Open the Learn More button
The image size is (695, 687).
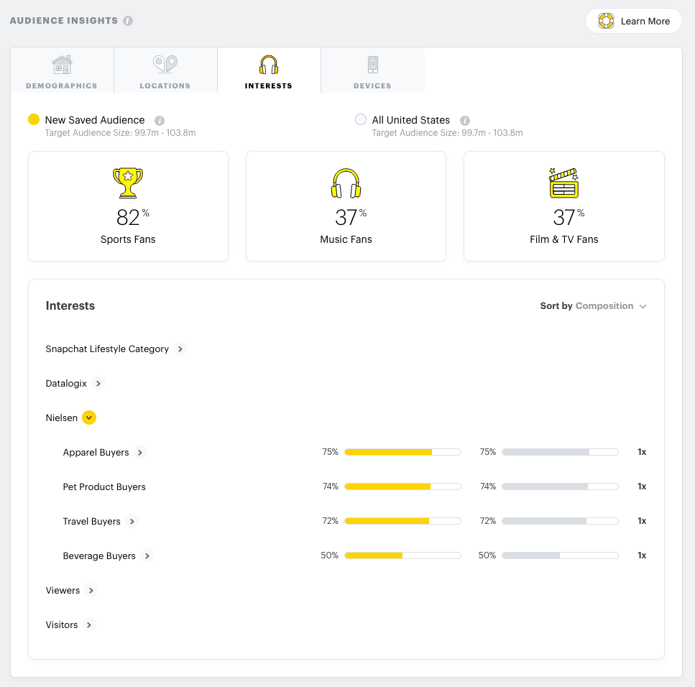tap(633, 21)
